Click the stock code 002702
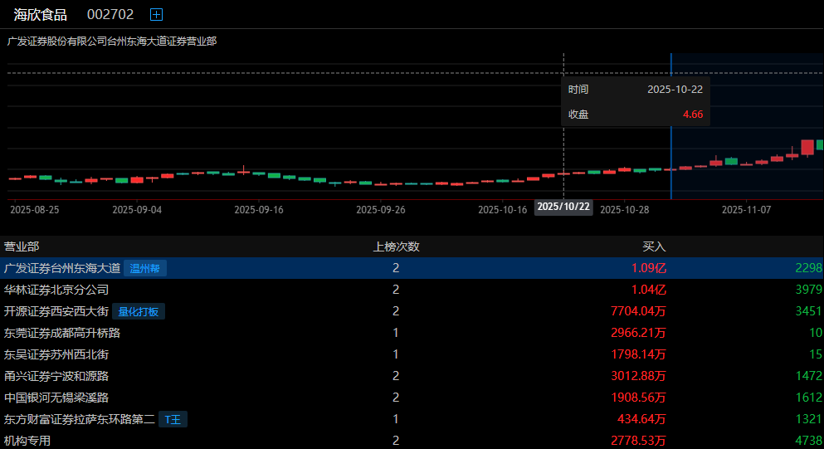Screen dimensions: 824x449 point(110,15)
